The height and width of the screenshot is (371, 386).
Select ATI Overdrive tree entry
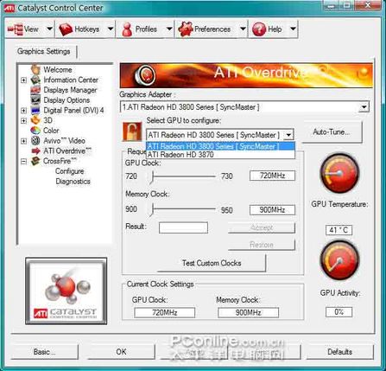pos(67,150)
